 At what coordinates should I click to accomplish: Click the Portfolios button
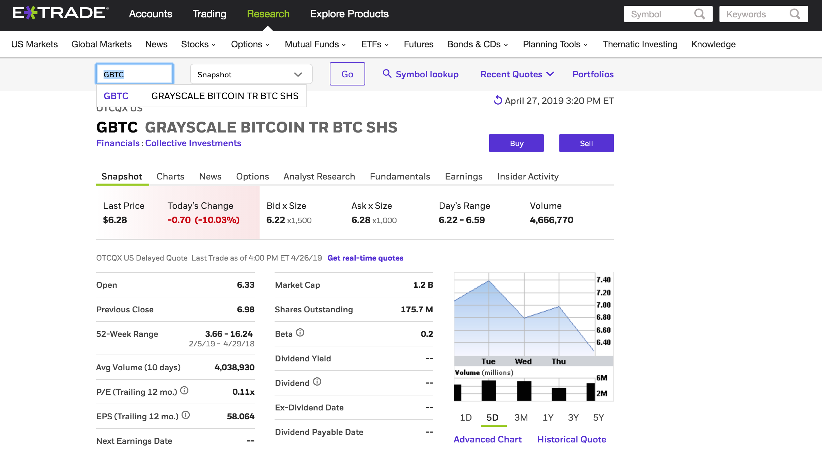pyautogui.click(x=593, y=74)
